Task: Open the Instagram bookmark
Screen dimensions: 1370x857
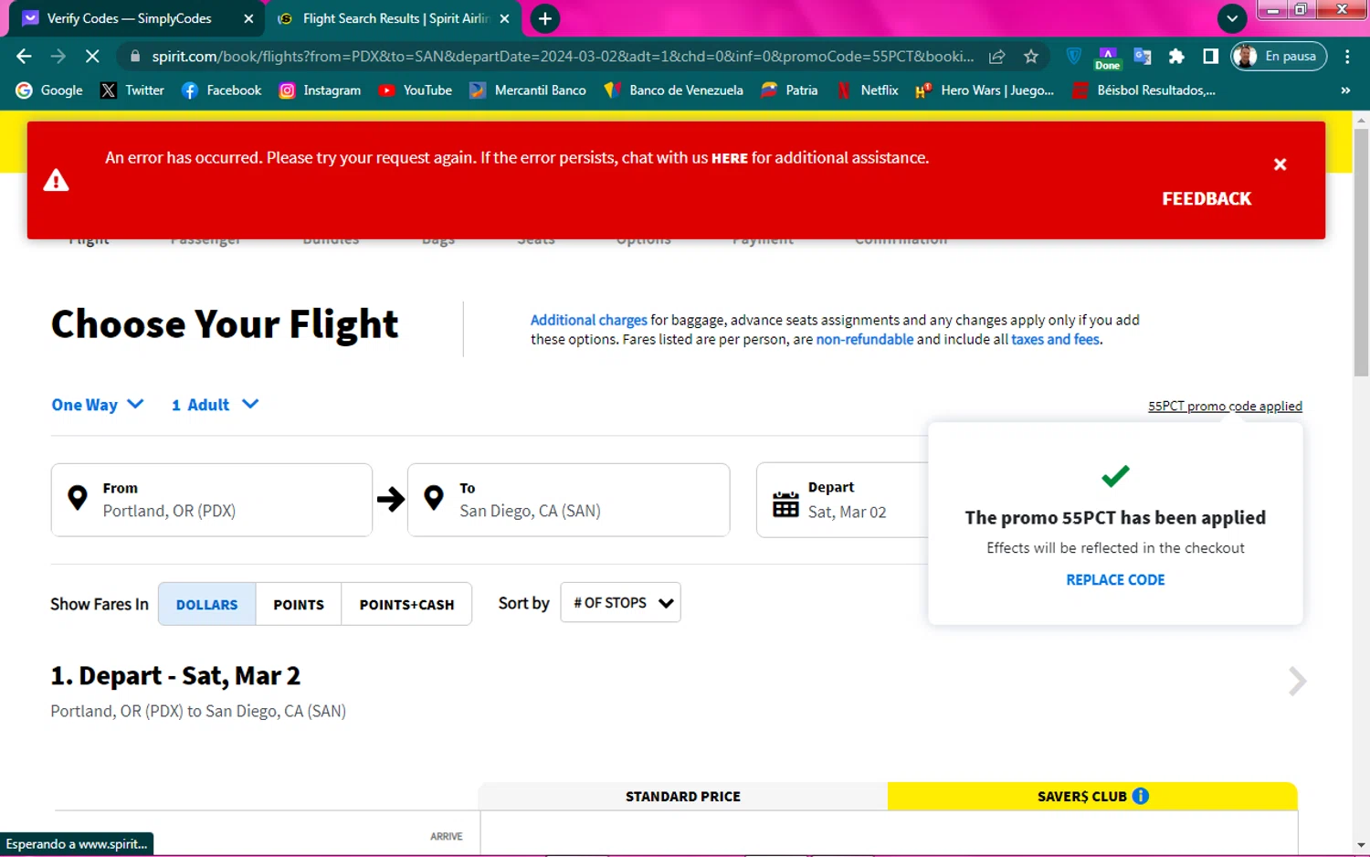Action: [x=320, y=90]
